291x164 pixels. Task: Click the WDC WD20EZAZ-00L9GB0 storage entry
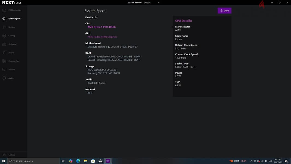click(102, 70)
